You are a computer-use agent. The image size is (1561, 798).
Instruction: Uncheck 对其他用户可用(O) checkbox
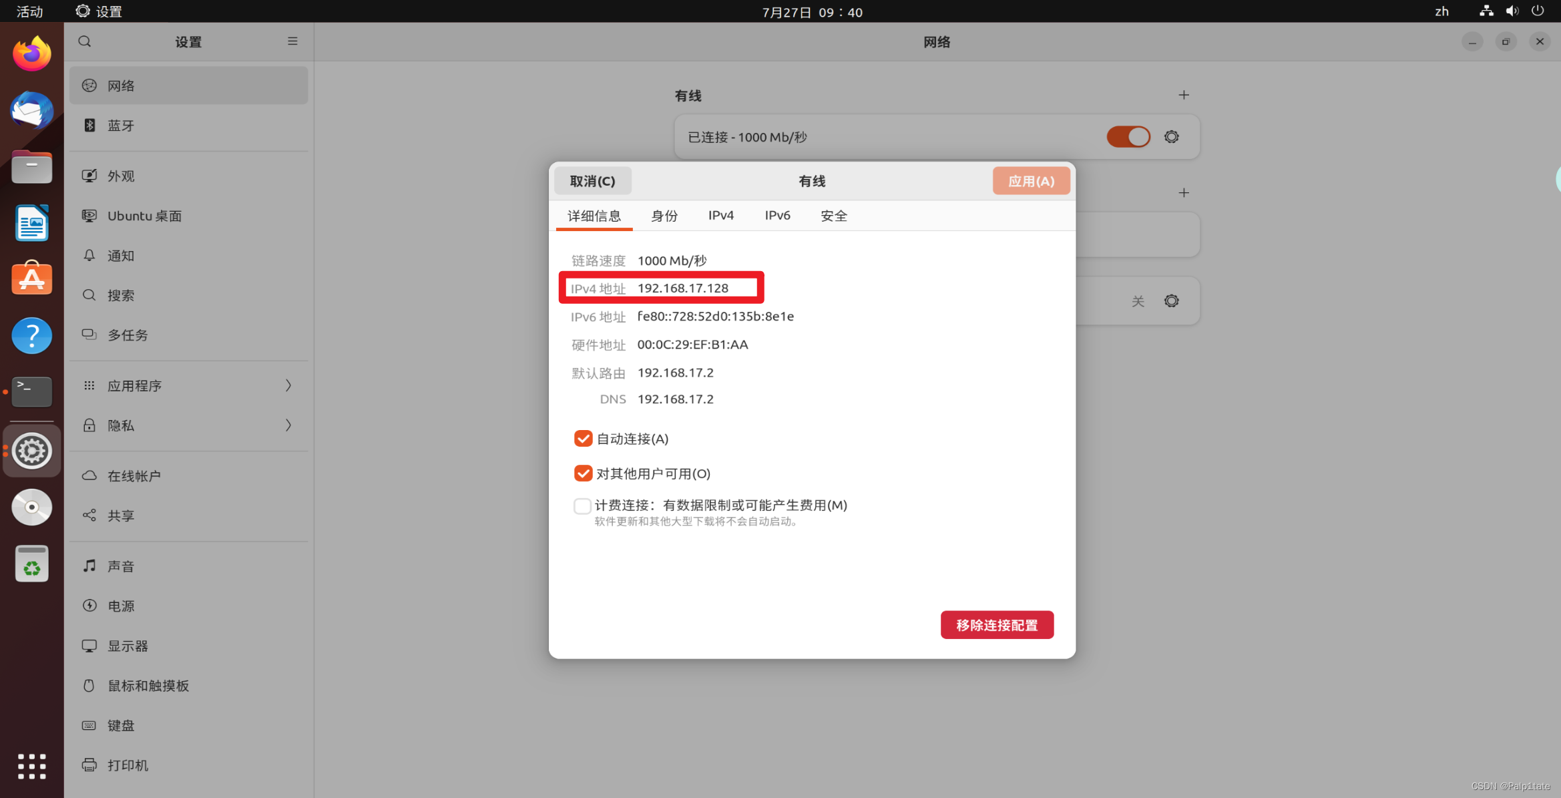click(583, 473)
